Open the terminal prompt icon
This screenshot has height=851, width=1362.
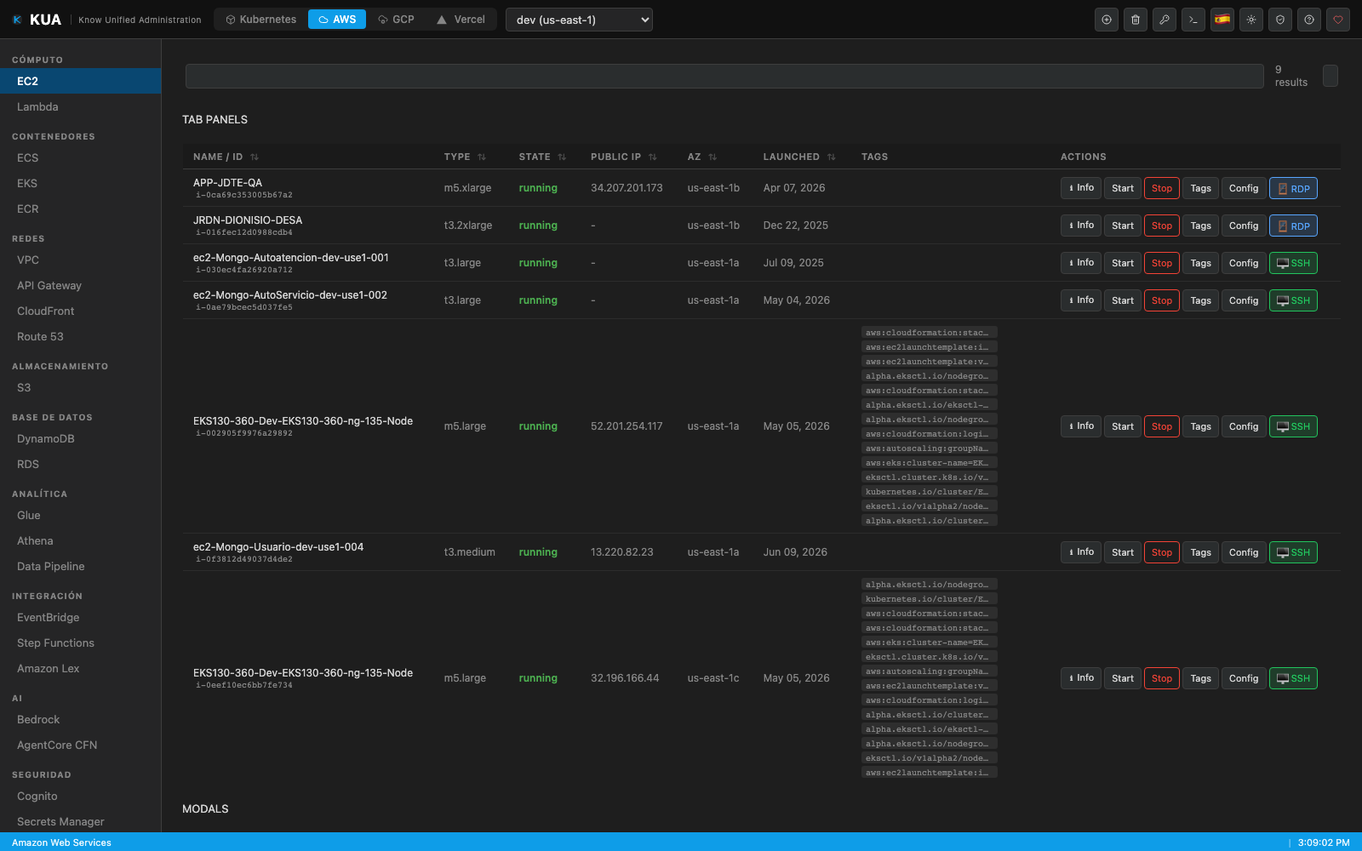pyautogui.click(x=1193, y=20)
